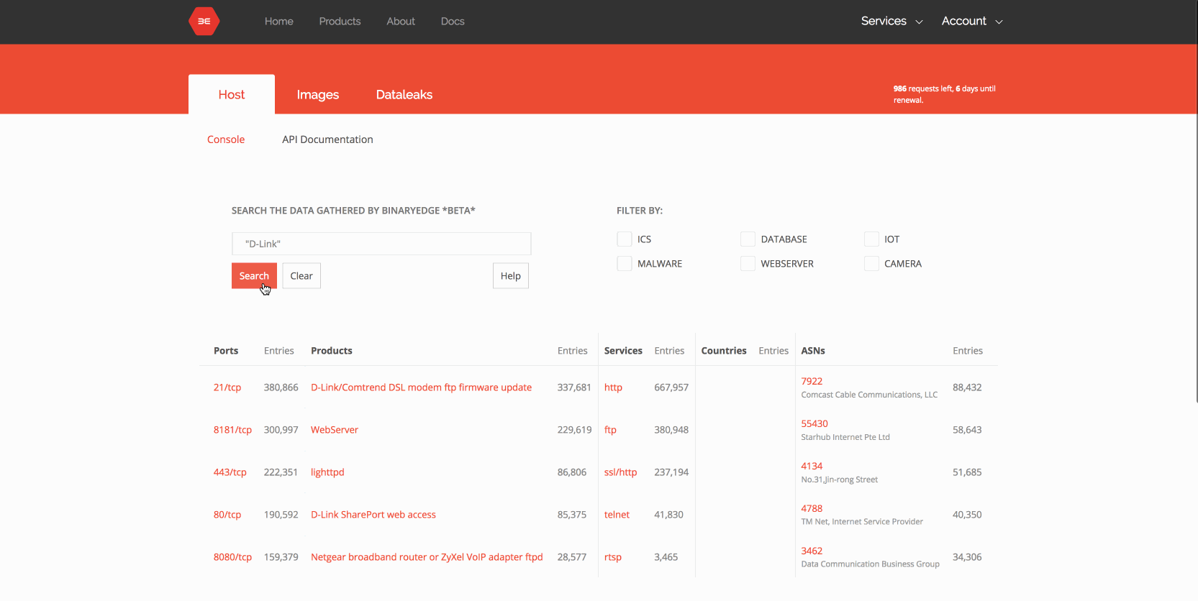Expand the Account dropdown menu

coord(972,22)
